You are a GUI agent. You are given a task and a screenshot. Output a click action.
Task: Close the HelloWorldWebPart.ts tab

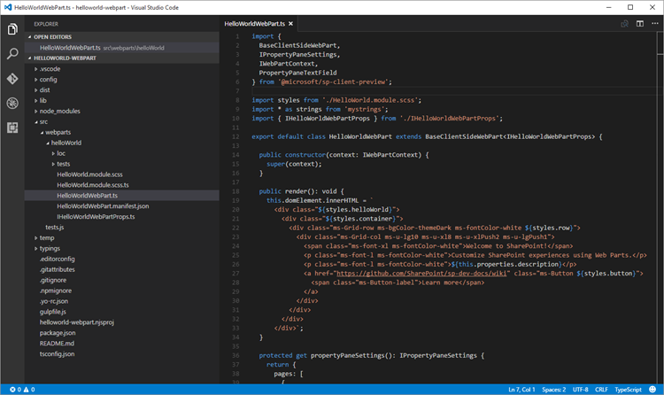290,24
